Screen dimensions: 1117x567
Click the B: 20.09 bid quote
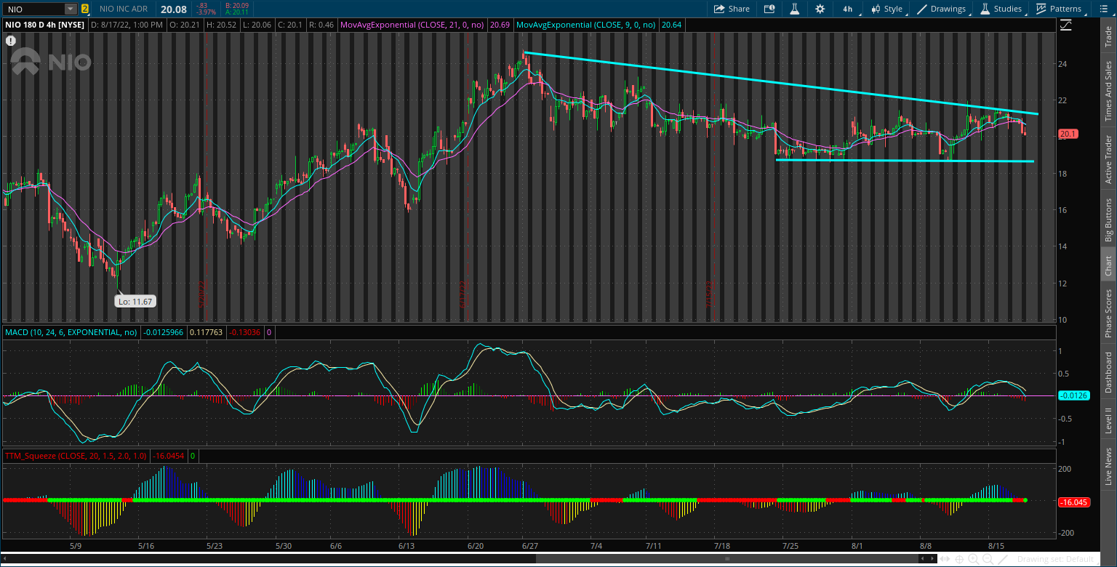point(238,6)
